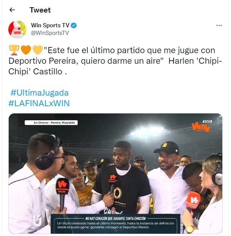Image resolution: width=231 pixels, height=236 pixels.
Task: Click the orange Win Sports logo in video
Action: tap(201, 127)
